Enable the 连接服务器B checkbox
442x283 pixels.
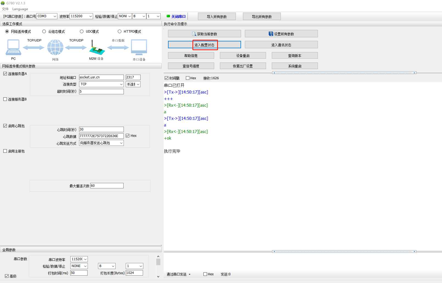tap(5, 99)
